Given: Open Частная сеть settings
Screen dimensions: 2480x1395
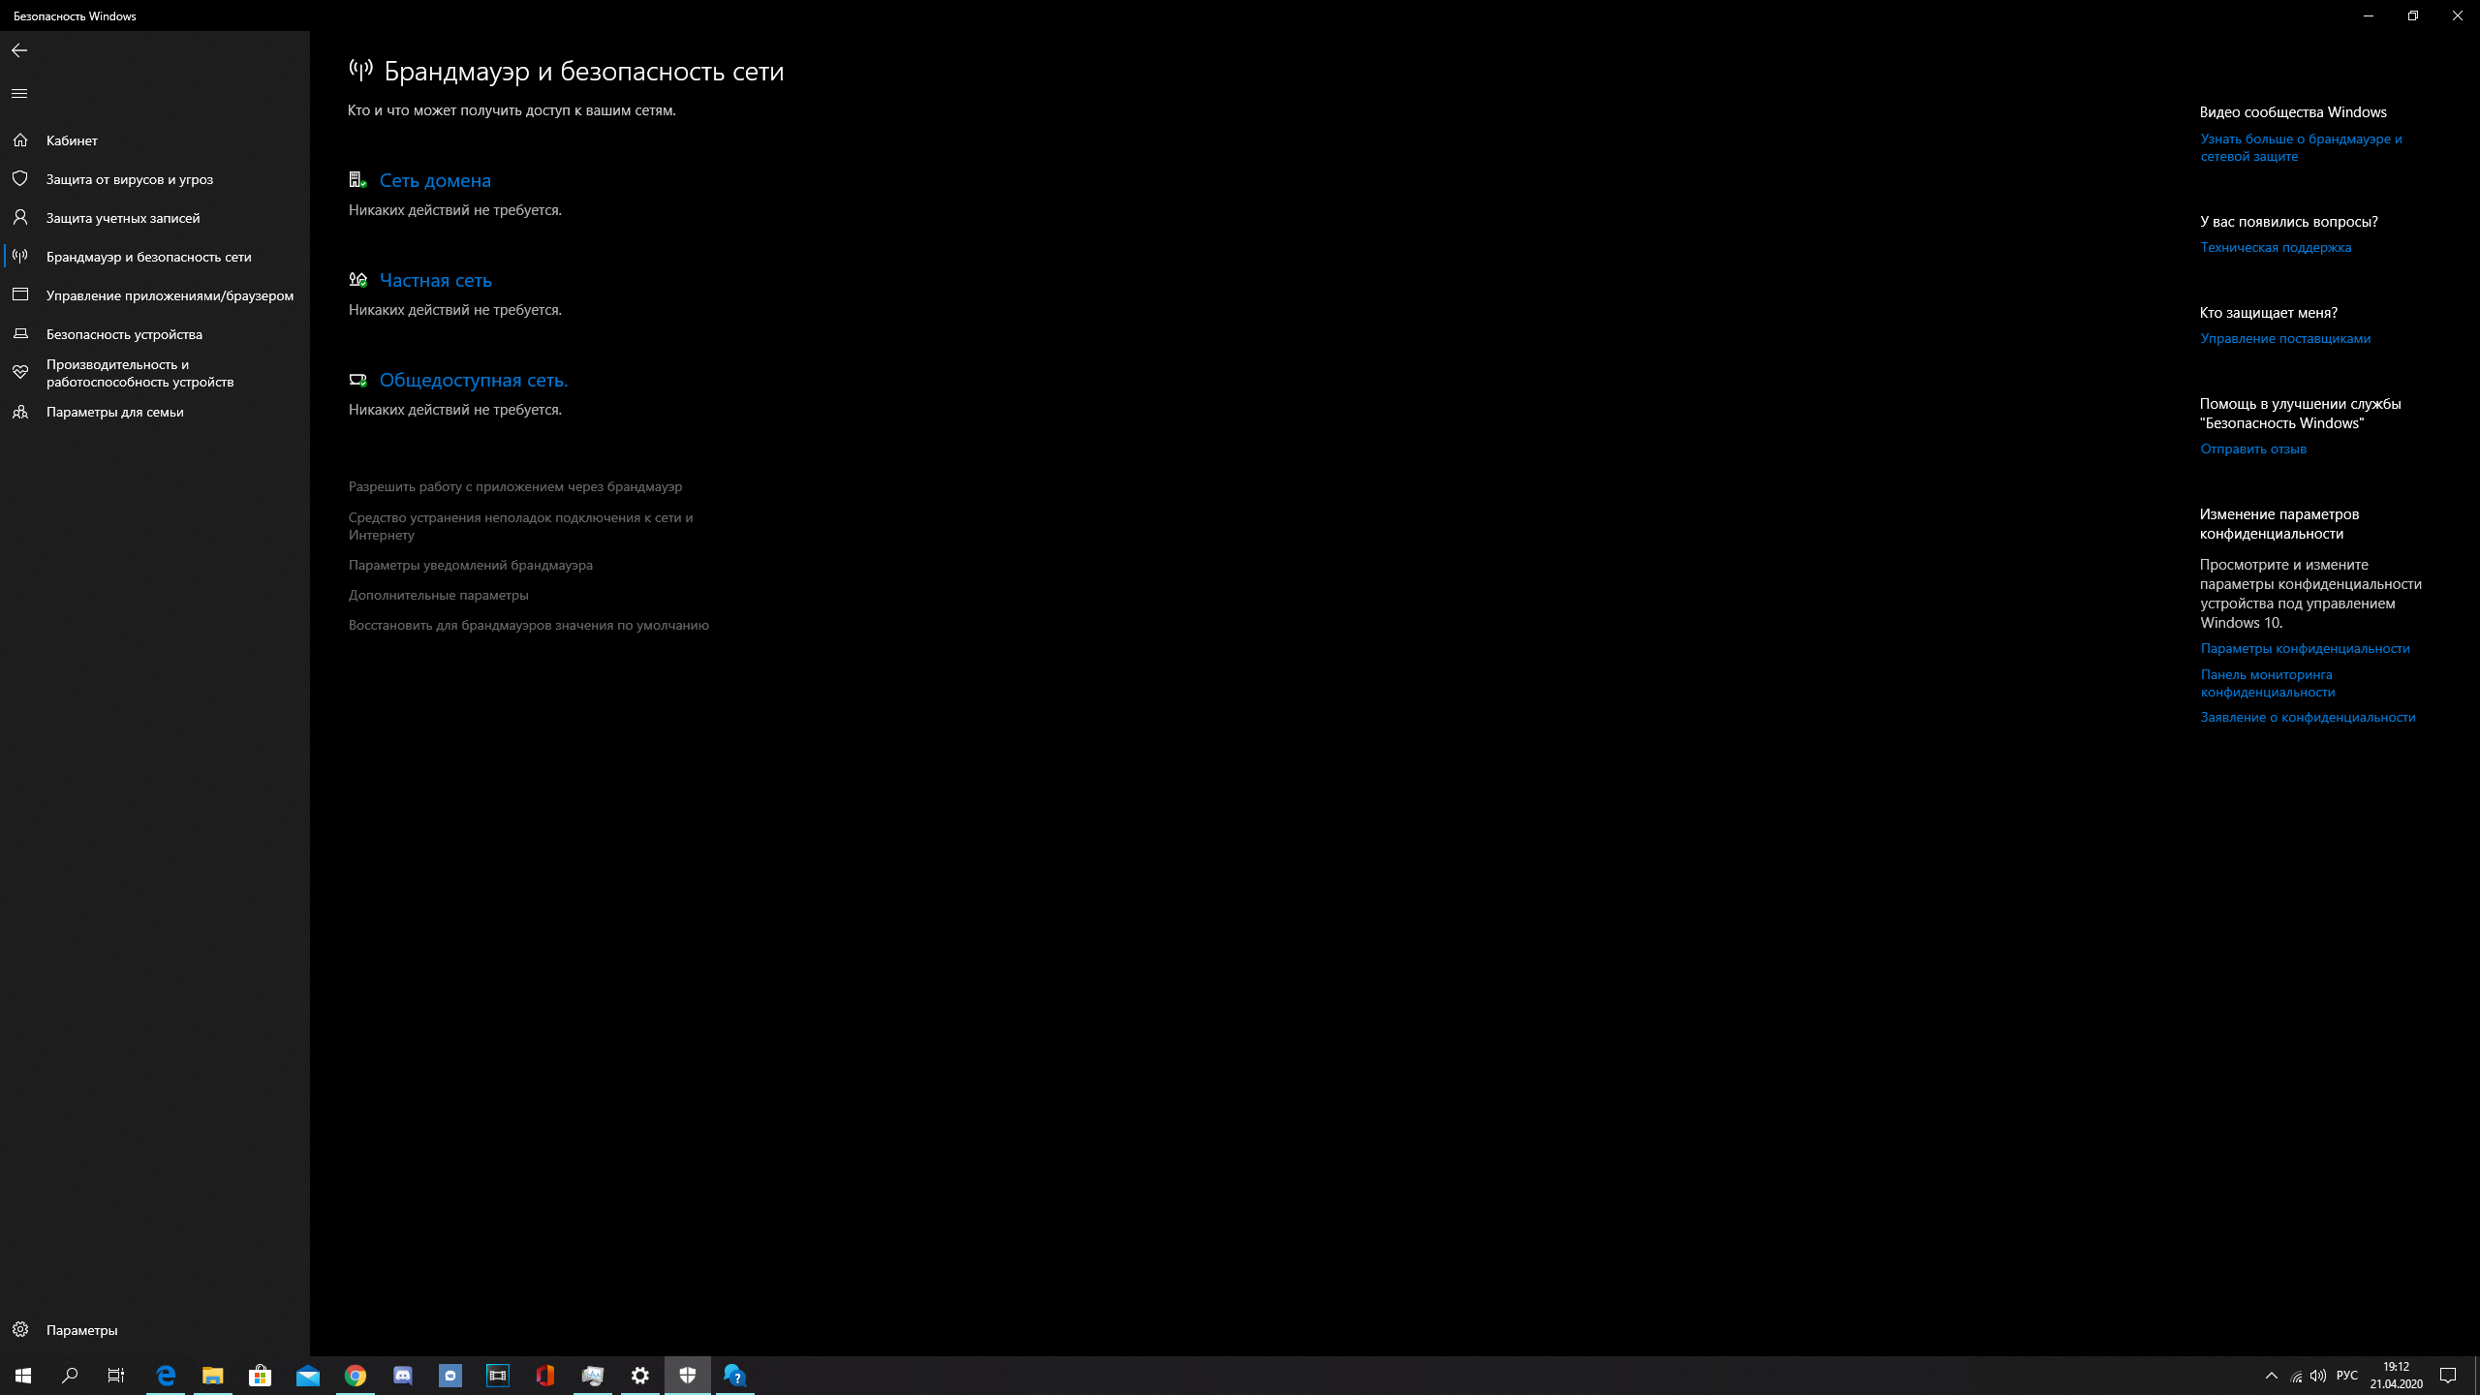Looking at the screenshot, I should pyautogui.click(x=436, y=280).
